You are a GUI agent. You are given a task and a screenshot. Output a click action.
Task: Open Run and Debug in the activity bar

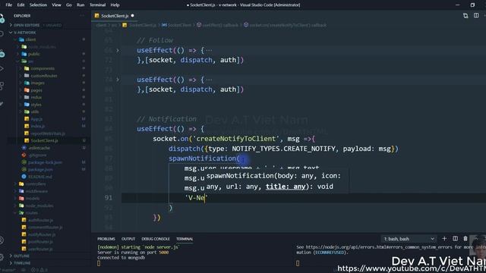point(2,68)
